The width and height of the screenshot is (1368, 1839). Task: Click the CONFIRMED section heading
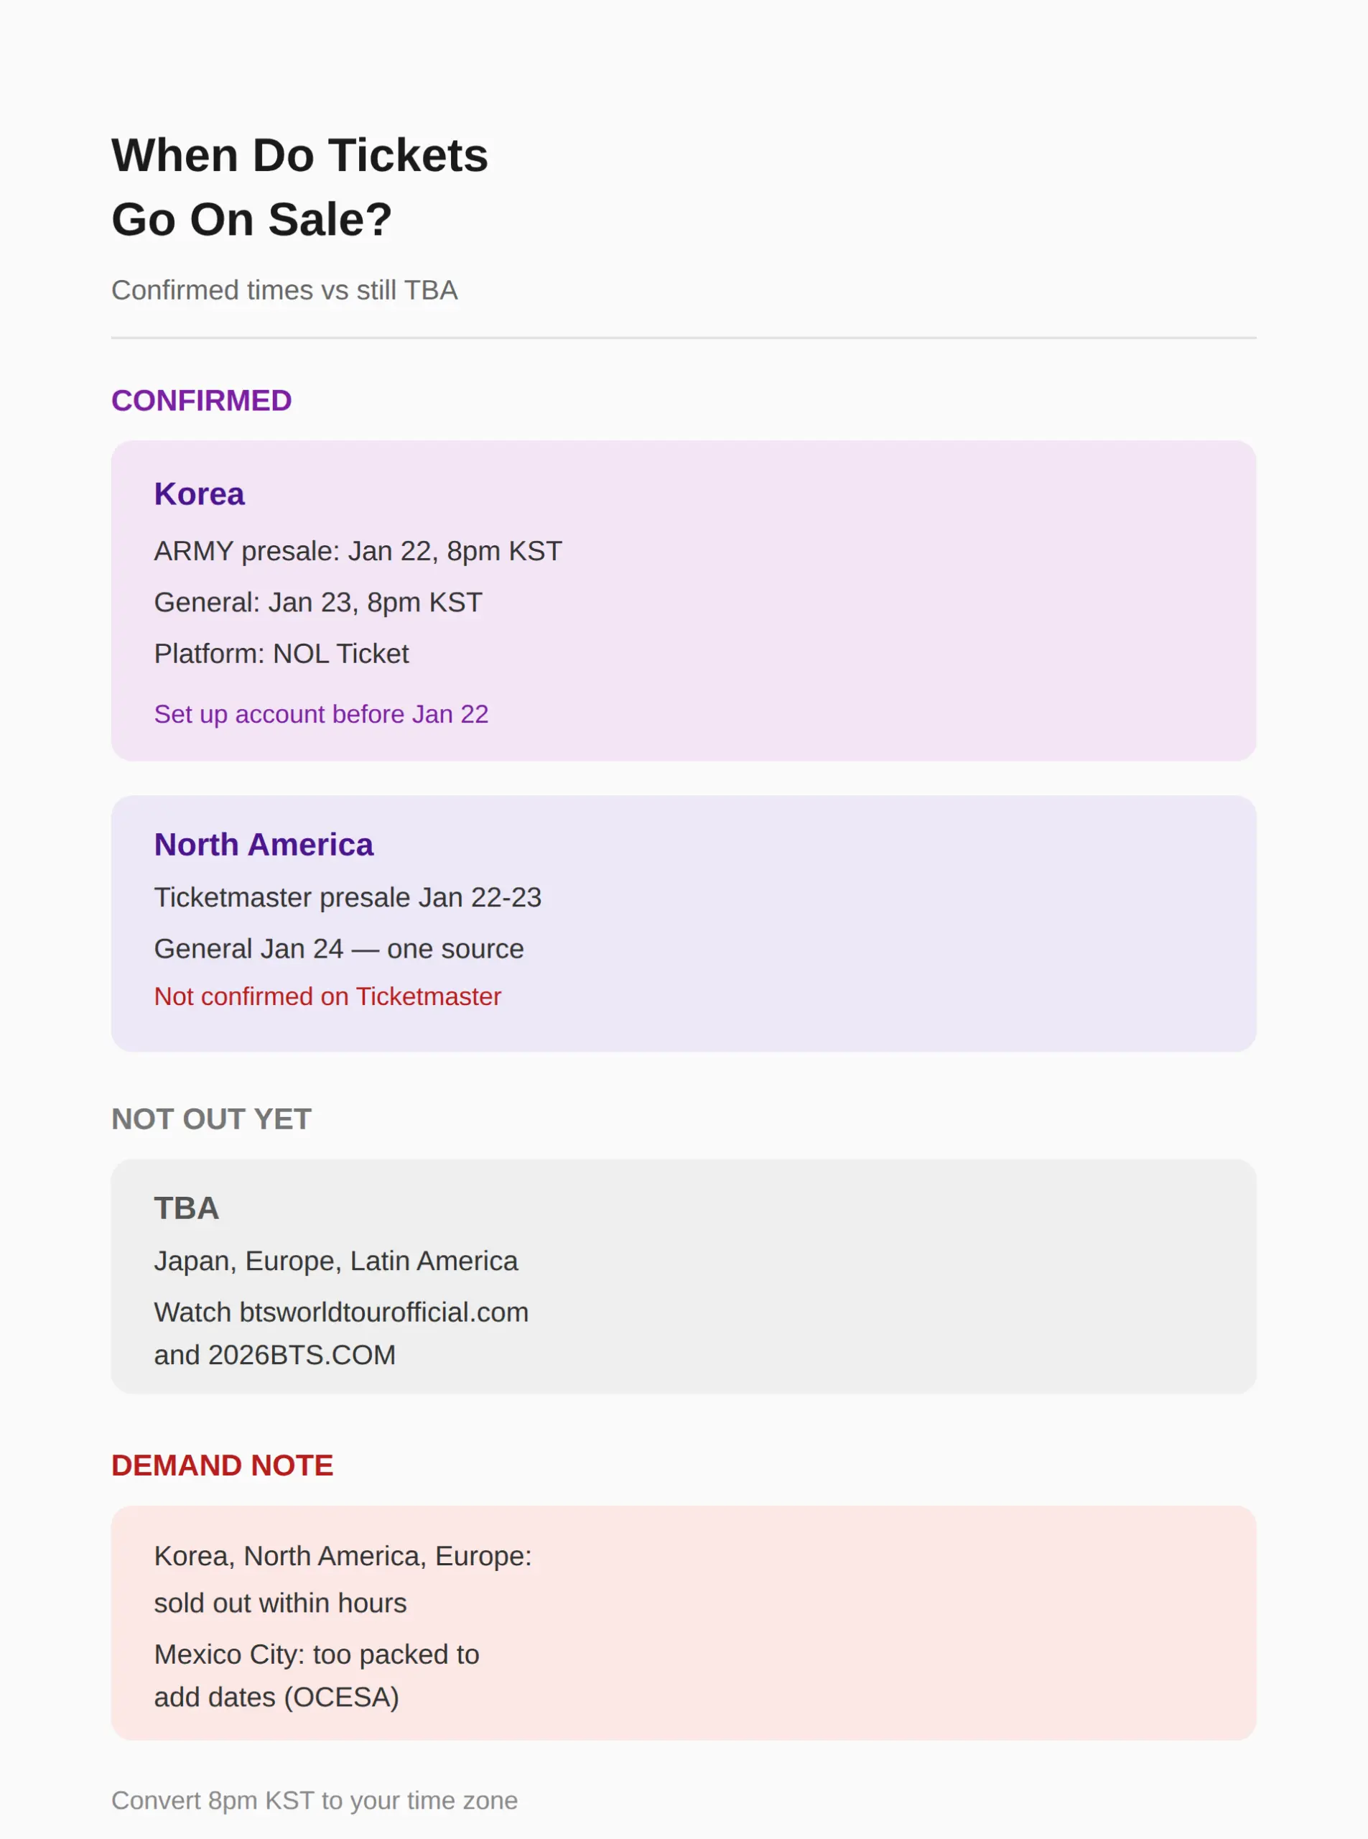pyautogui.click(x=201, y=401)
